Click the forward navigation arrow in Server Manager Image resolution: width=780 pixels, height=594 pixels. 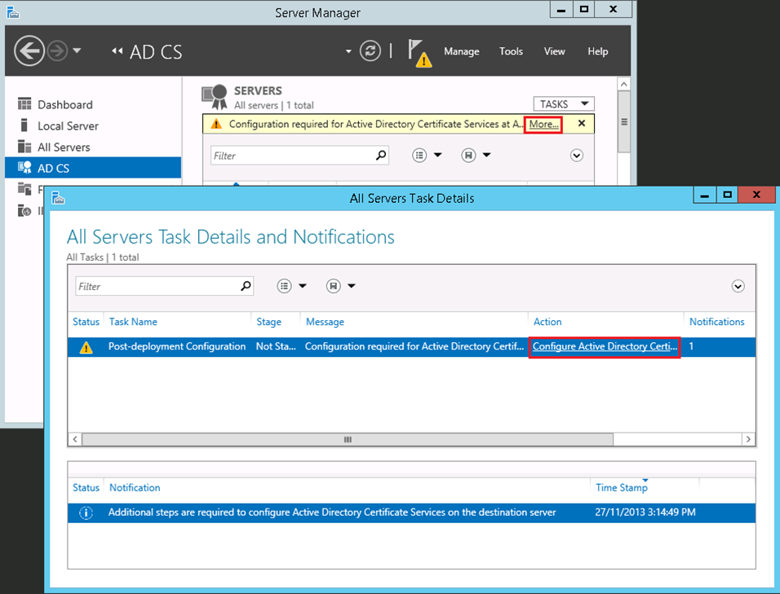click(57, 51)
